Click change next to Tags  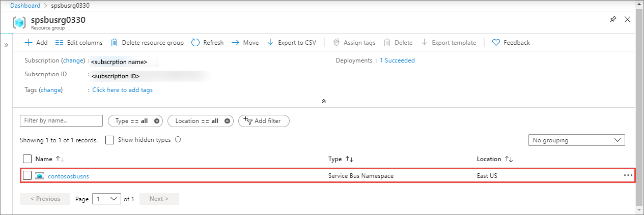[x=51, y=90]
